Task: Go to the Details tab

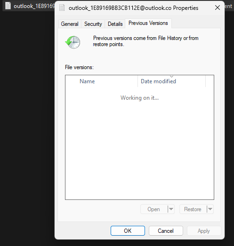Action: coord(115,24)
